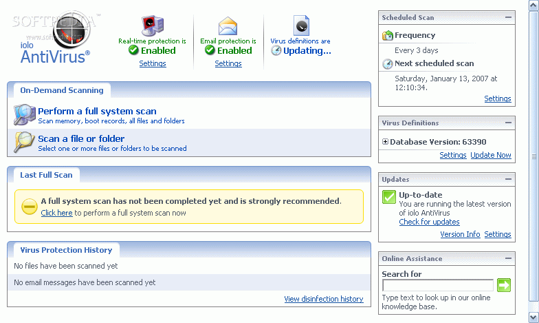Click 'No files have been scanned yet' row
The height and width of the screenshot is (323, 539).
pos(188,266)
